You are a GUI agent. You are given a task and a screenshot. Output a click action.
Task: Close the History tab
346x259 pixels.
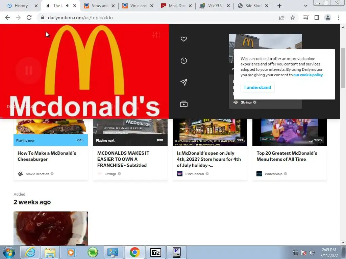click(36, 6)
